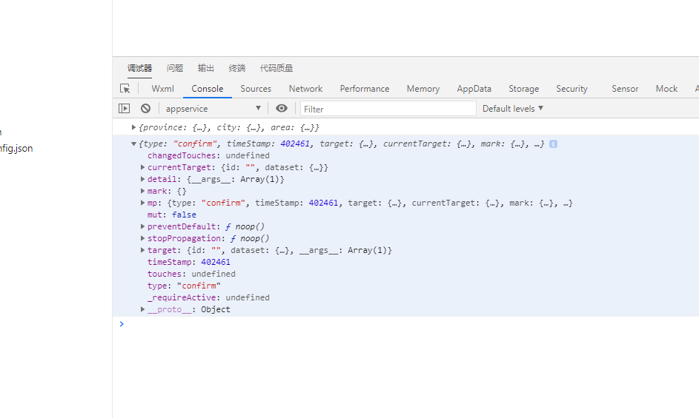
Task: Collapse the confirm event object
Action: coord(133,144)
